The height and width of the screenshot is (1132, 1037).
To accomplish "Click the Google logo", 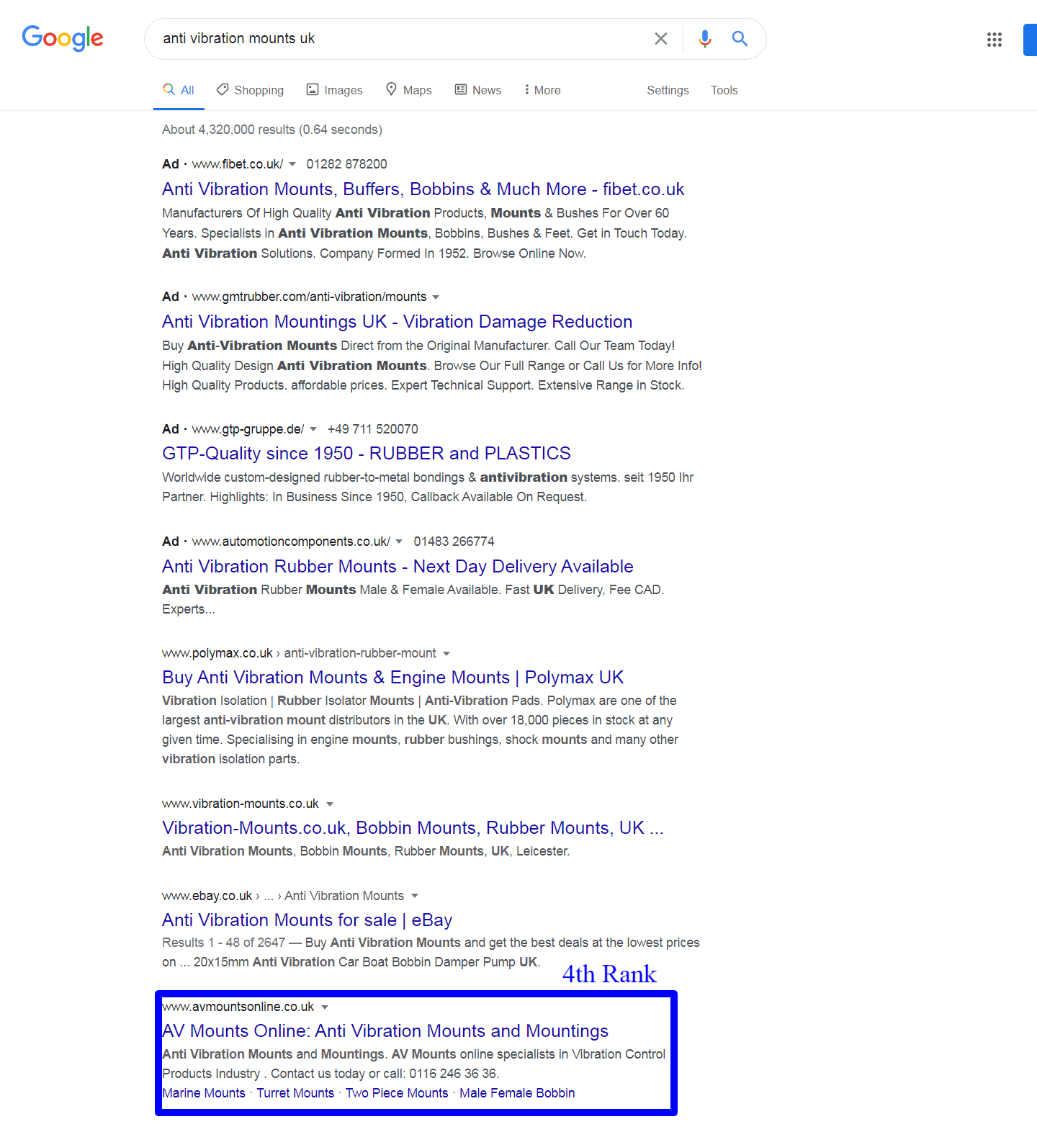I will 63,38.
